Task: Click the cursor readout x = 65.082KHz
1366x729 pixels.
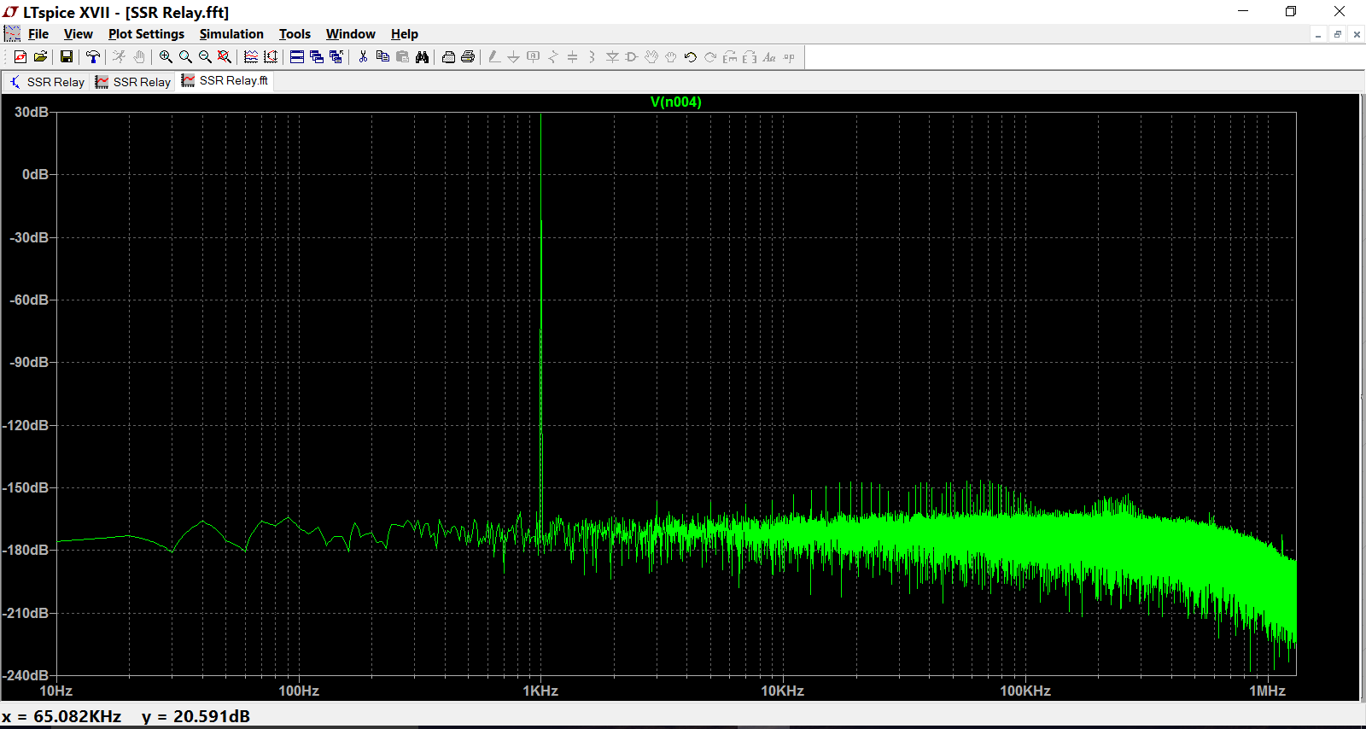Action: tap(61, 716)
